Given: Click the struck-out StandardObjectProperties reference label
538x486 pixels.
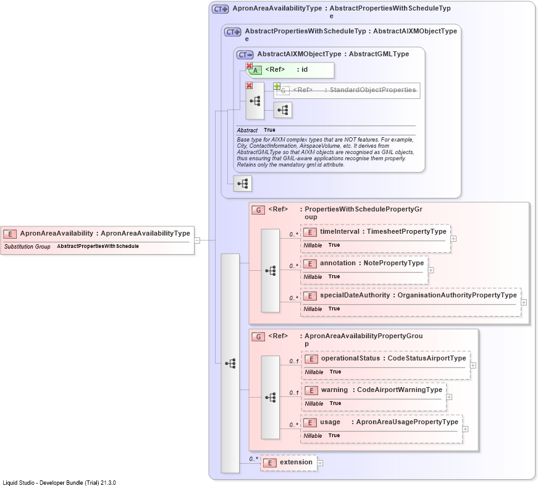Looking at the screenshot, I should (x=355, y=90).
